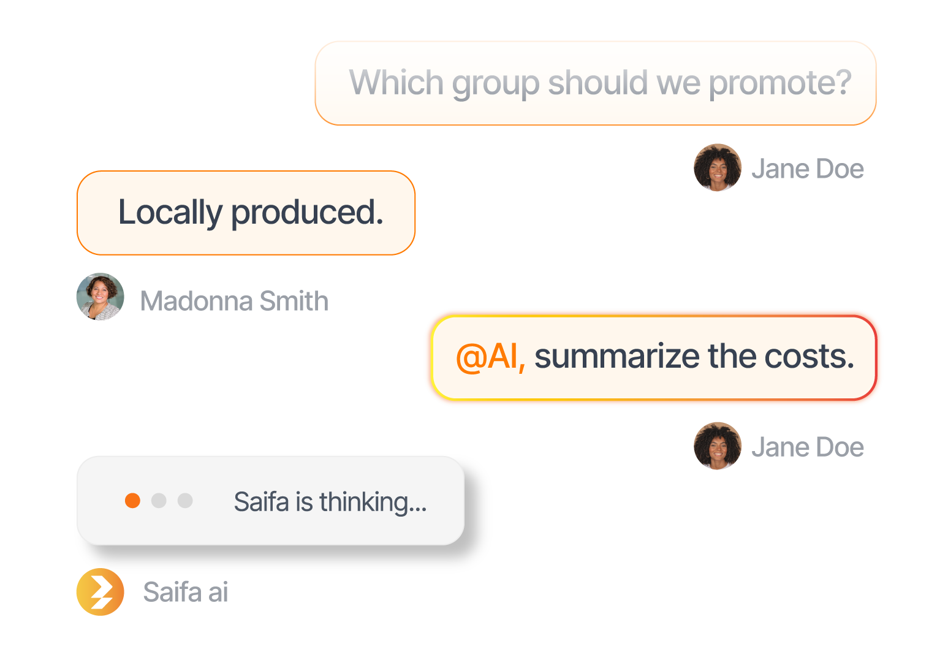
Task: Click the word 'group' in the top message
Action: click(x=495, y=83)
